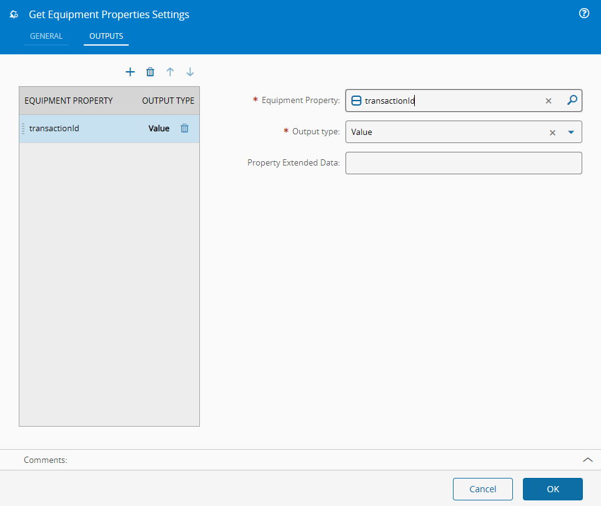Click the add output plus icon
Image resolution: width=601 pixels, height=506 pixels.
pos(130,72)
